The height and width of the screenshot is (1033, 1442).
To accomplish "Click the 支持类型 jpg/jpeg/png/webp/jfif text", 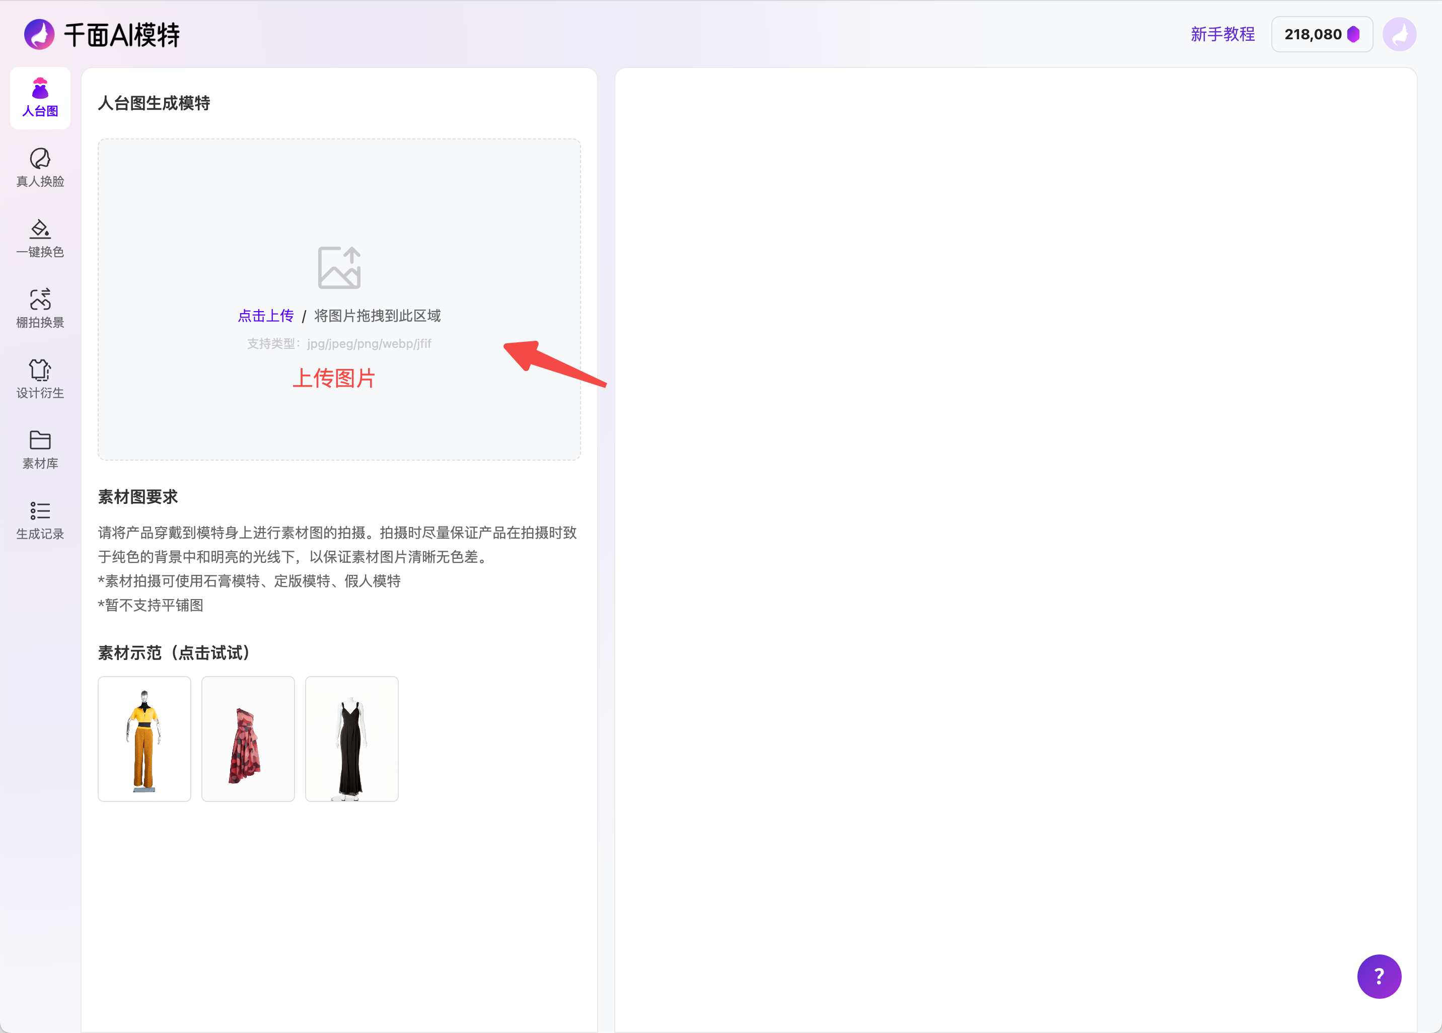I will (339, 344).
